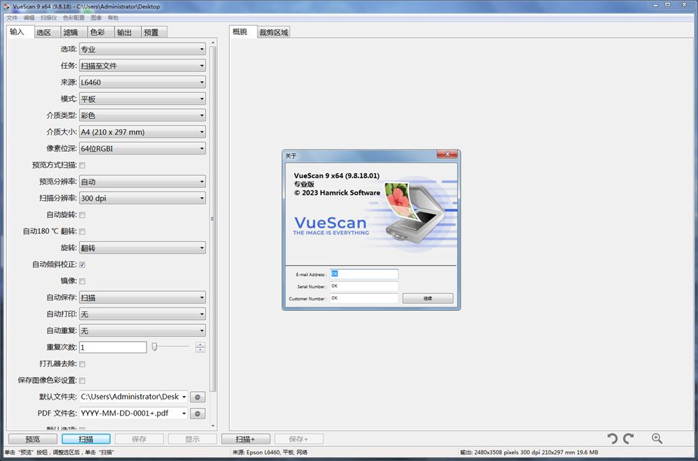Click the @ browse button beside 默认文件夹
698x461 pixels.
click(x=198, y=397)
